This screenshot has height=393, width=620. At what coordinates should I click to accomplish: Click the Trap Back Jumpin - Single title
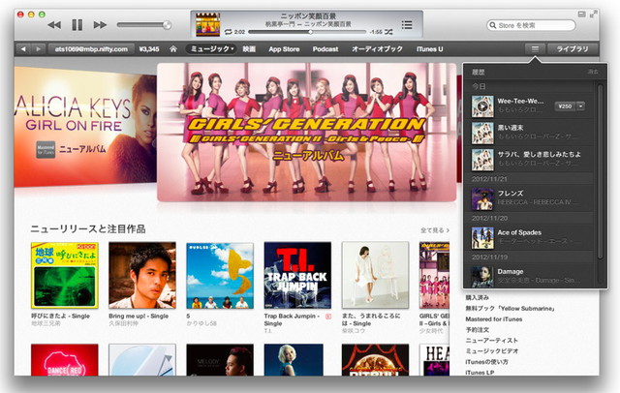[x=290, y=319]
